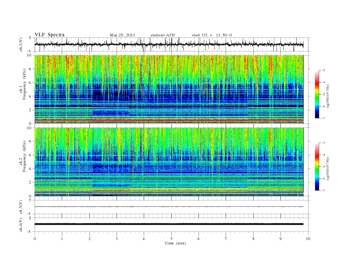Select the date text "Mar.25, 2013"
This screenshot has height=268, width=347.
click(122, 35)
